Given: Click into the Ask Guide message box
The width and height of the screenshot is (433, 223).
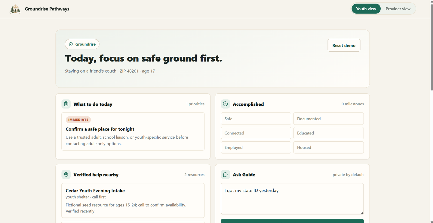Looking at the screenshot, I should 292,199.
